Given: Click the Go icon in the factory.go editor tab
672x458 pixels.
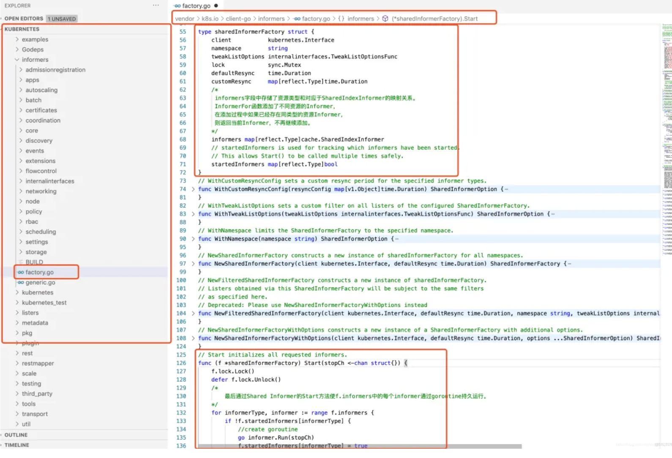Looking at the screenshot, I should (x=178, y=6).
